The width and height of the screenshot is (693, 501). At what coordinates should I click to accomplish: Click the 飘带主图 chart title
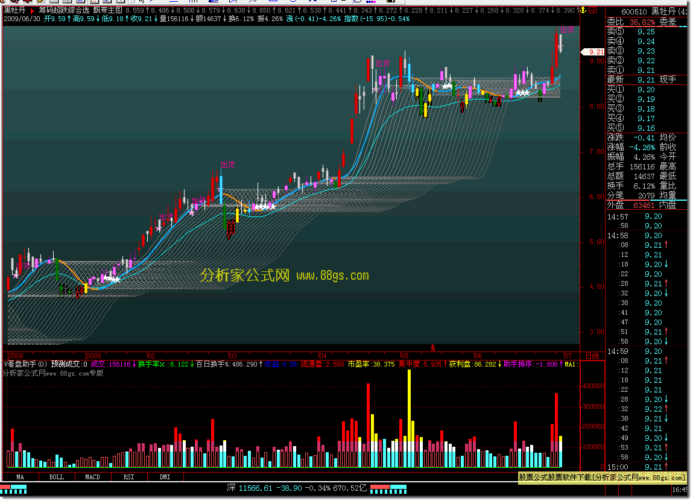[x=107, y=10]
